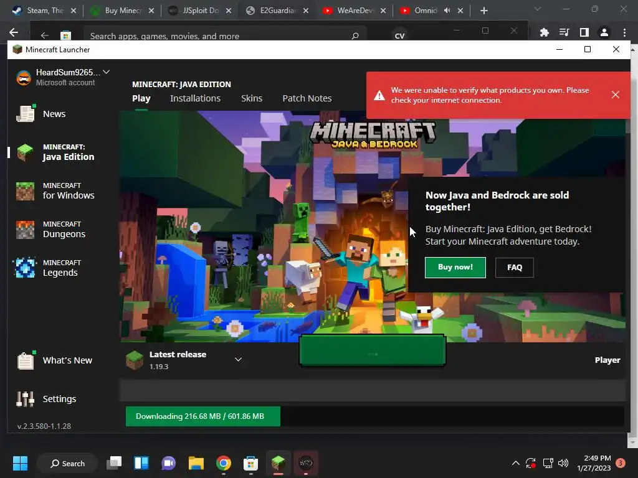Click the Player label

(x=607, y=360)
